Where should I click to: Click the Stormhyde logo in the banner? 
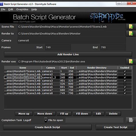point(107,17)
